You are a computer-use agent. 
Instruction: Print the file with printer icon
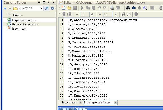coord(112,8)
